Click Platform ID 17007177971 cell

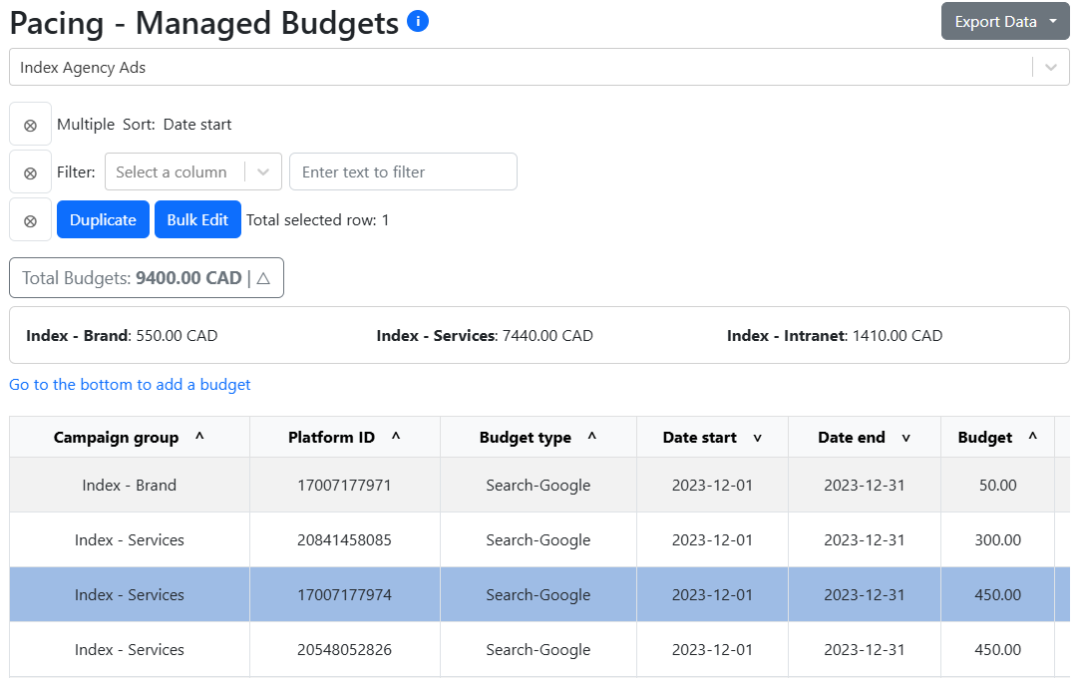[345, 486]
